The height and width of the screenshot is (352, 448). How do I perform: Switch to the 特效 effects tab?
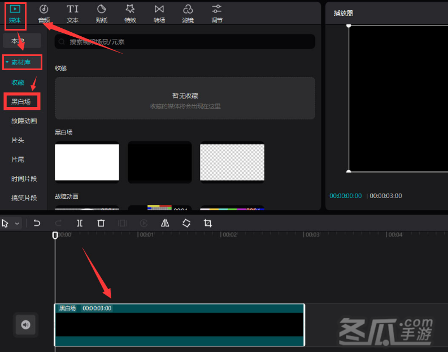coord(131,14)
